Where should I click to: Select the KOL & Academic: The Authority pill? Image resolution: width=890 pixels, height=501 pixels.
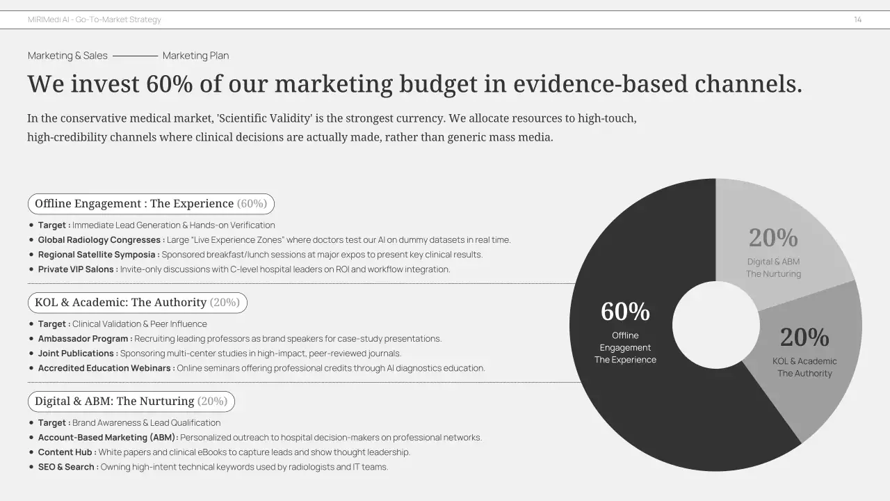[137, 303]
